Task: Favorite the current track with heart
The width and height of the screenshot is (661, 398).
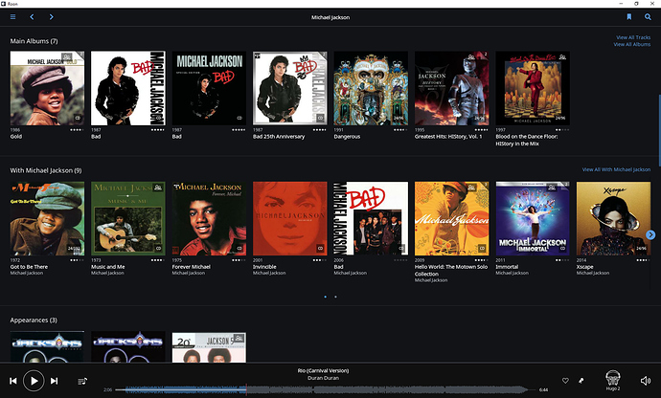Action: (x=565, y=381)
